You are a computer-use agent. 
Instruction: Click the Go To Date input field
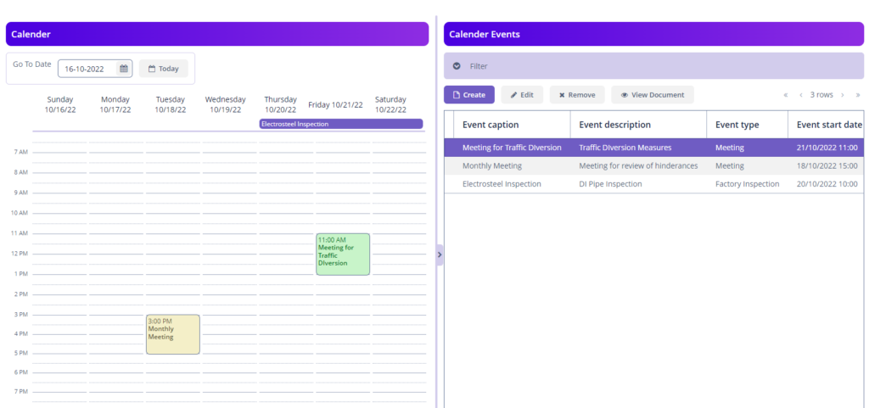(x=87, y=69)
